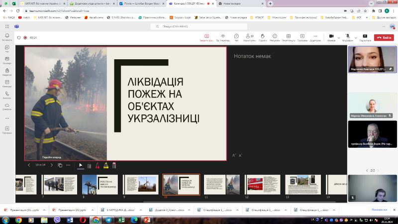Open Activity in Teams sidebar
This screenshot has width=398, height=224.
7,37
